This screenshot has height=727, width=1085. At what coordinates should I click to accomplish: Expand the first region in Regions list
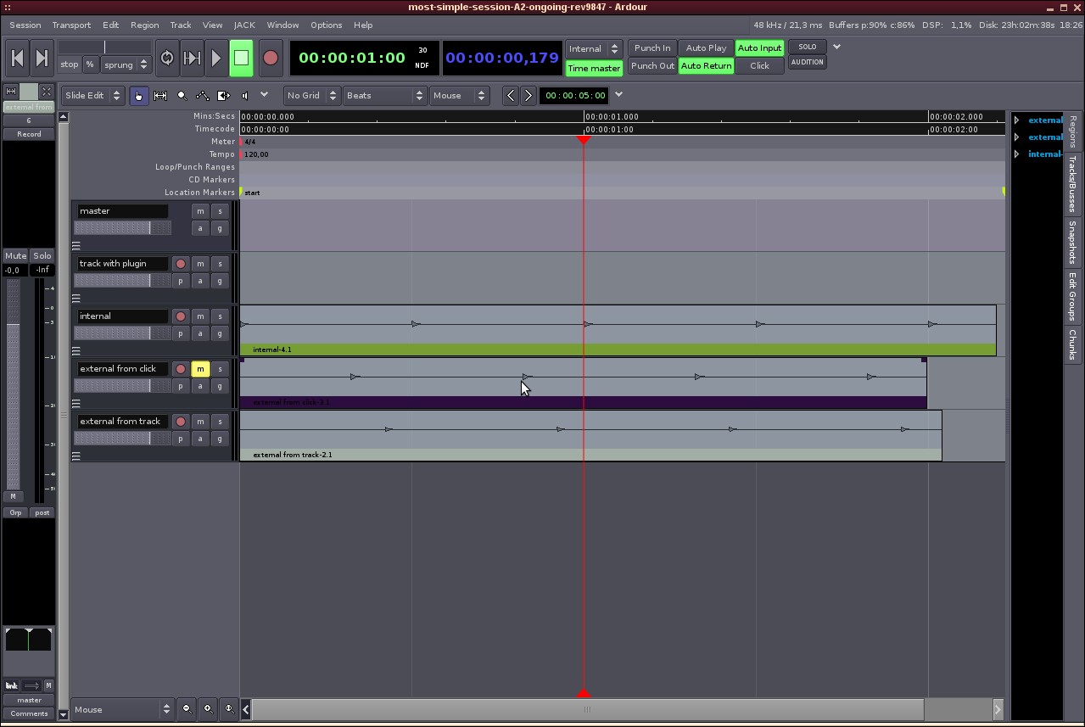(x=1016, y=120)
